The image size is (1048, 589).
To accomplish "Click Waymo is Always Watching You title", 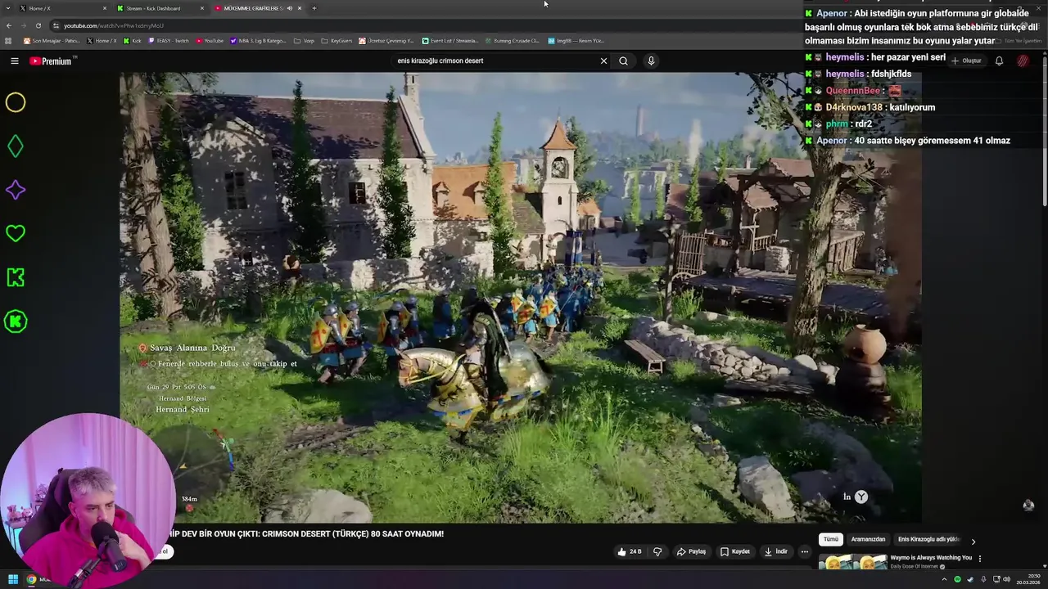I will pyautogui.click(x=931, y=557).
